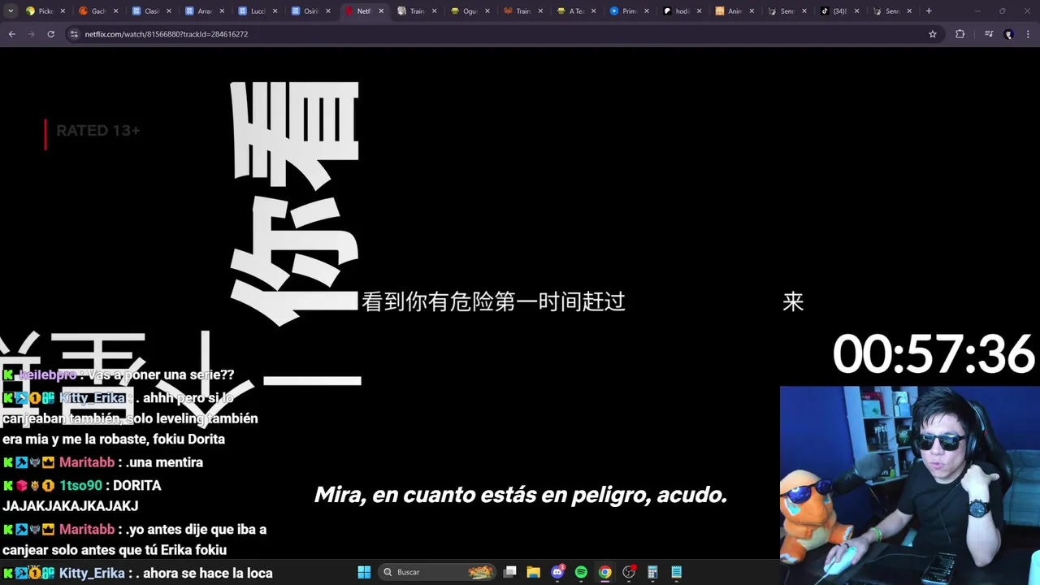
Task: Open Spotify from the taskbar
Action: [581, 572]
